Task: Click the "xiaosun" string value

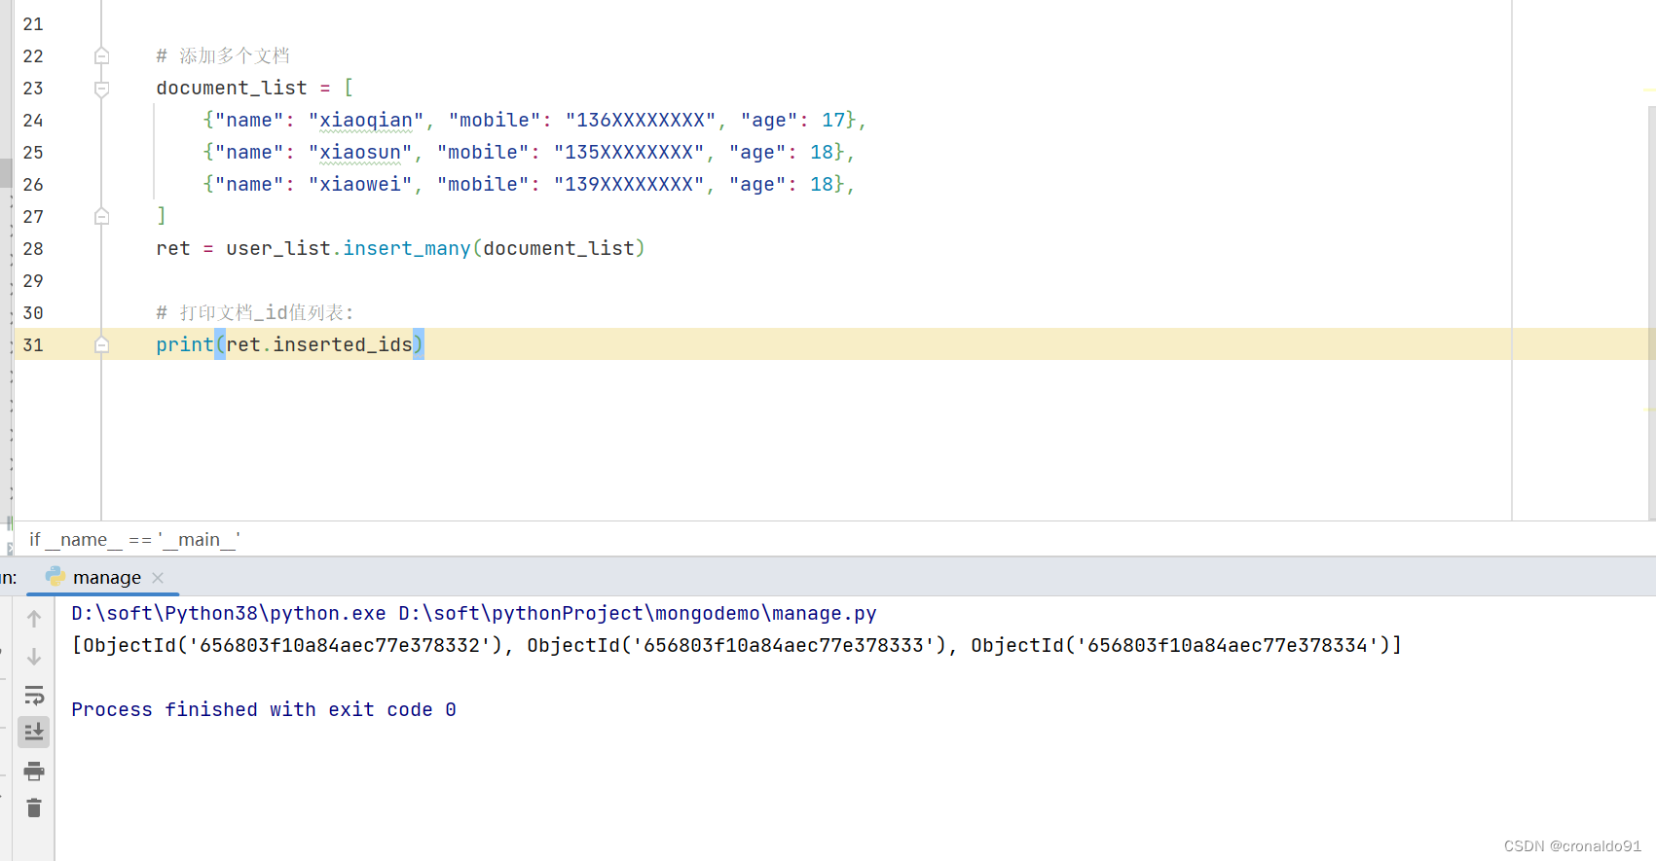Action: [360, 152]
